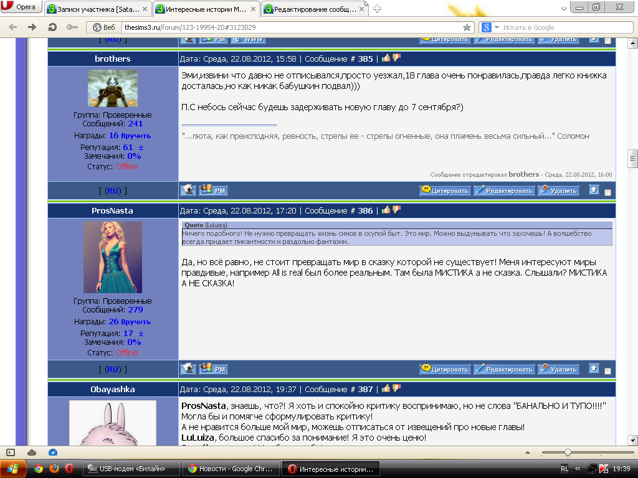The image size is (638, 478).
Task: Focus the Искать в Google search field
Action: point(566,27)
